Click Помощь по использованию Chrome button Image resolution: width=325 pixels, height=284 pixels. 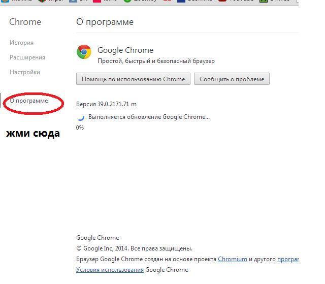(x=133, y=79)
